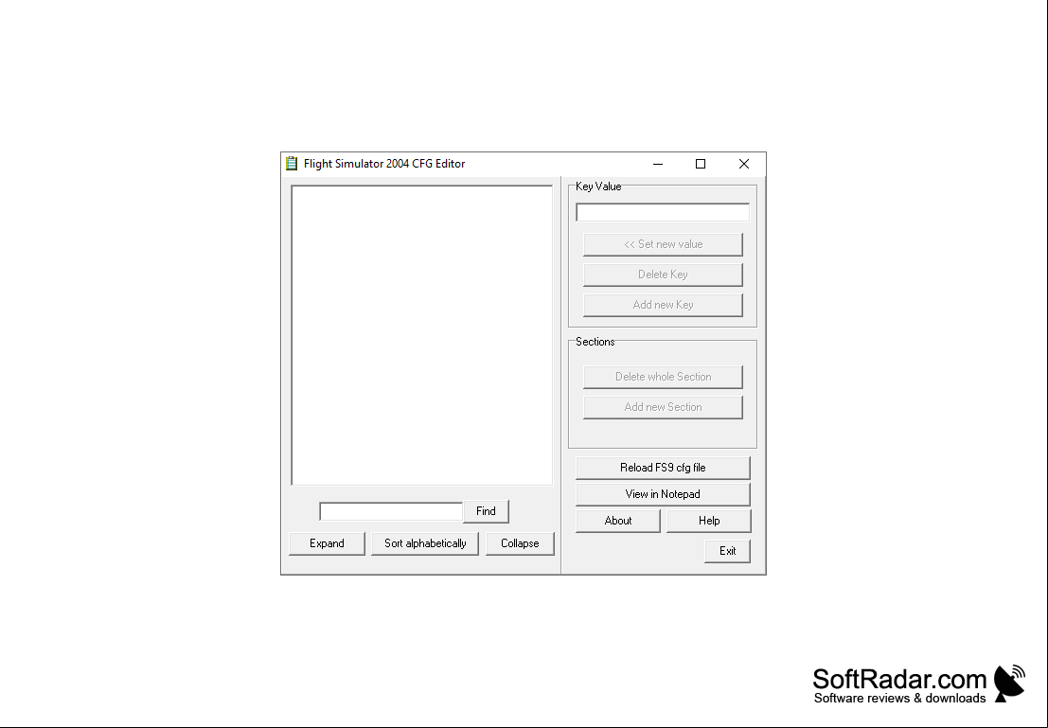Maximize the CFG Editor window

tap(701, 164)
